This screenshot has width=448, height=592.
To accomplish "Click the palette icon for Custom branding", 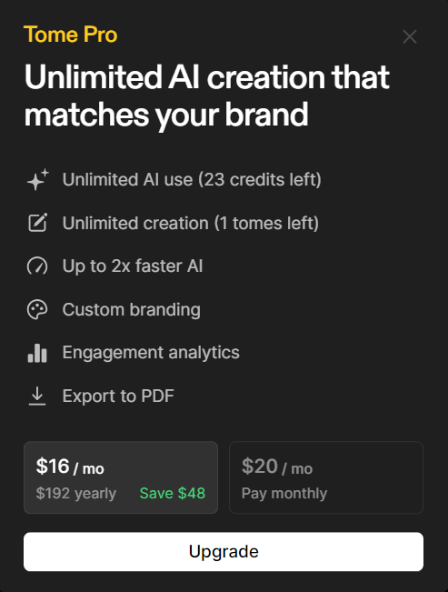I will tap(37, 309).
